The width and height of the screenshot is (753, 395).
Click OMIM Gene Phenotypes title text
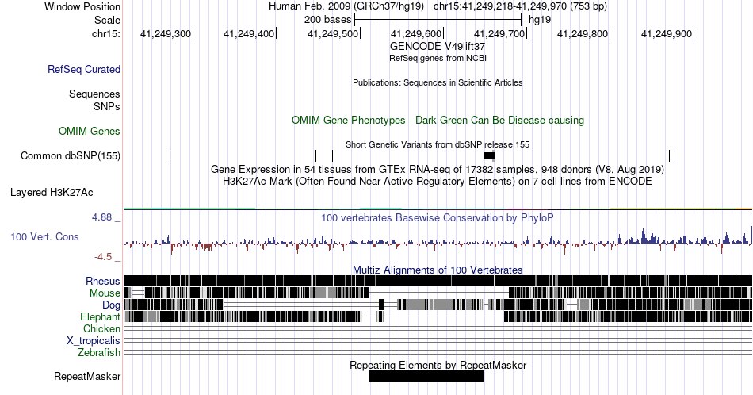click(438, 120)
